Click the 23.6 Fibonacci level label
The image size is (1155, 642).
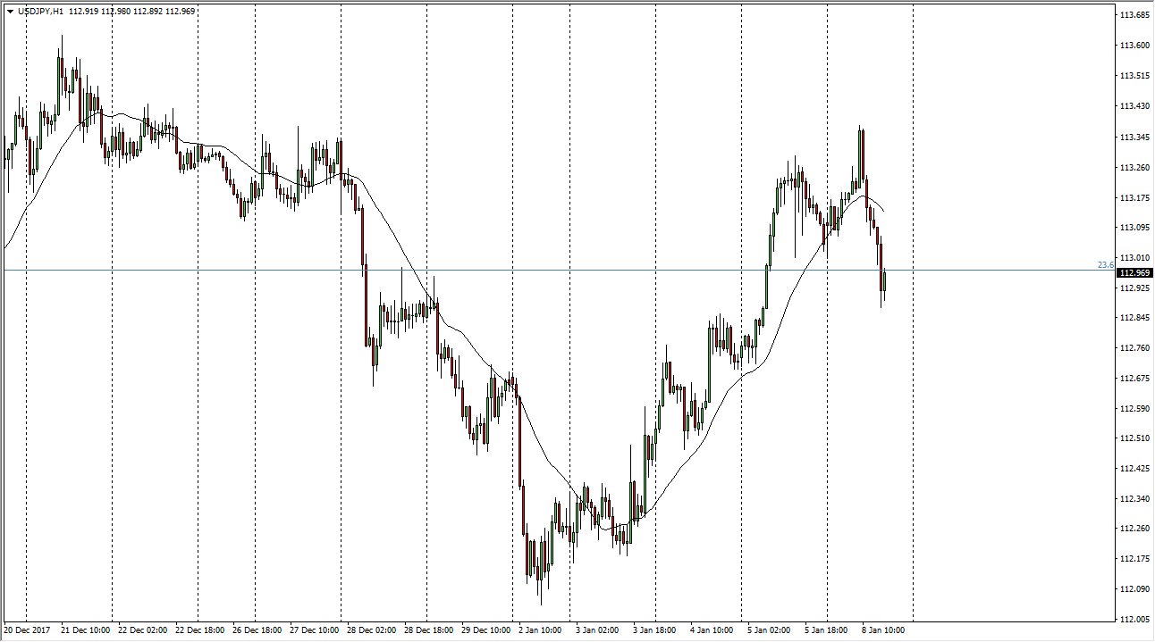click(1105, 264)
